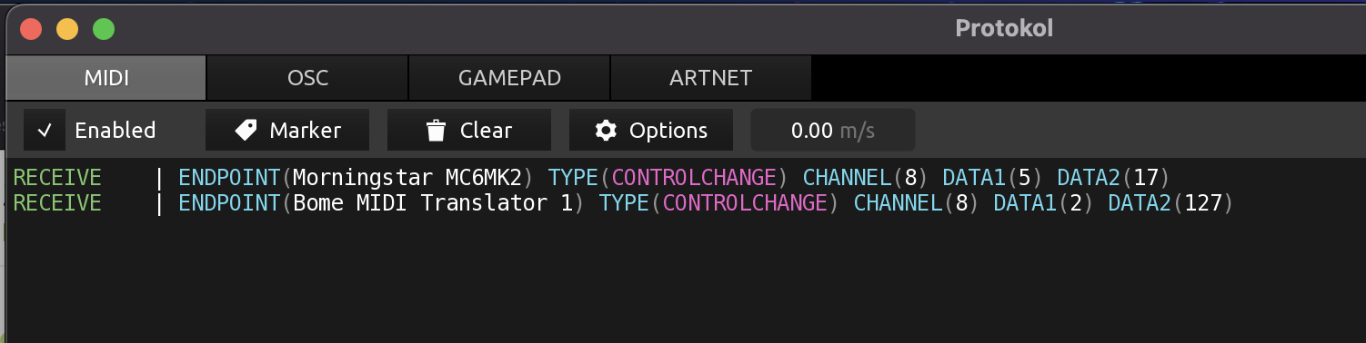This screenshot has height=343, width=1366.
Task: Click the Clear trash can icon
Action: coord(436,131)
